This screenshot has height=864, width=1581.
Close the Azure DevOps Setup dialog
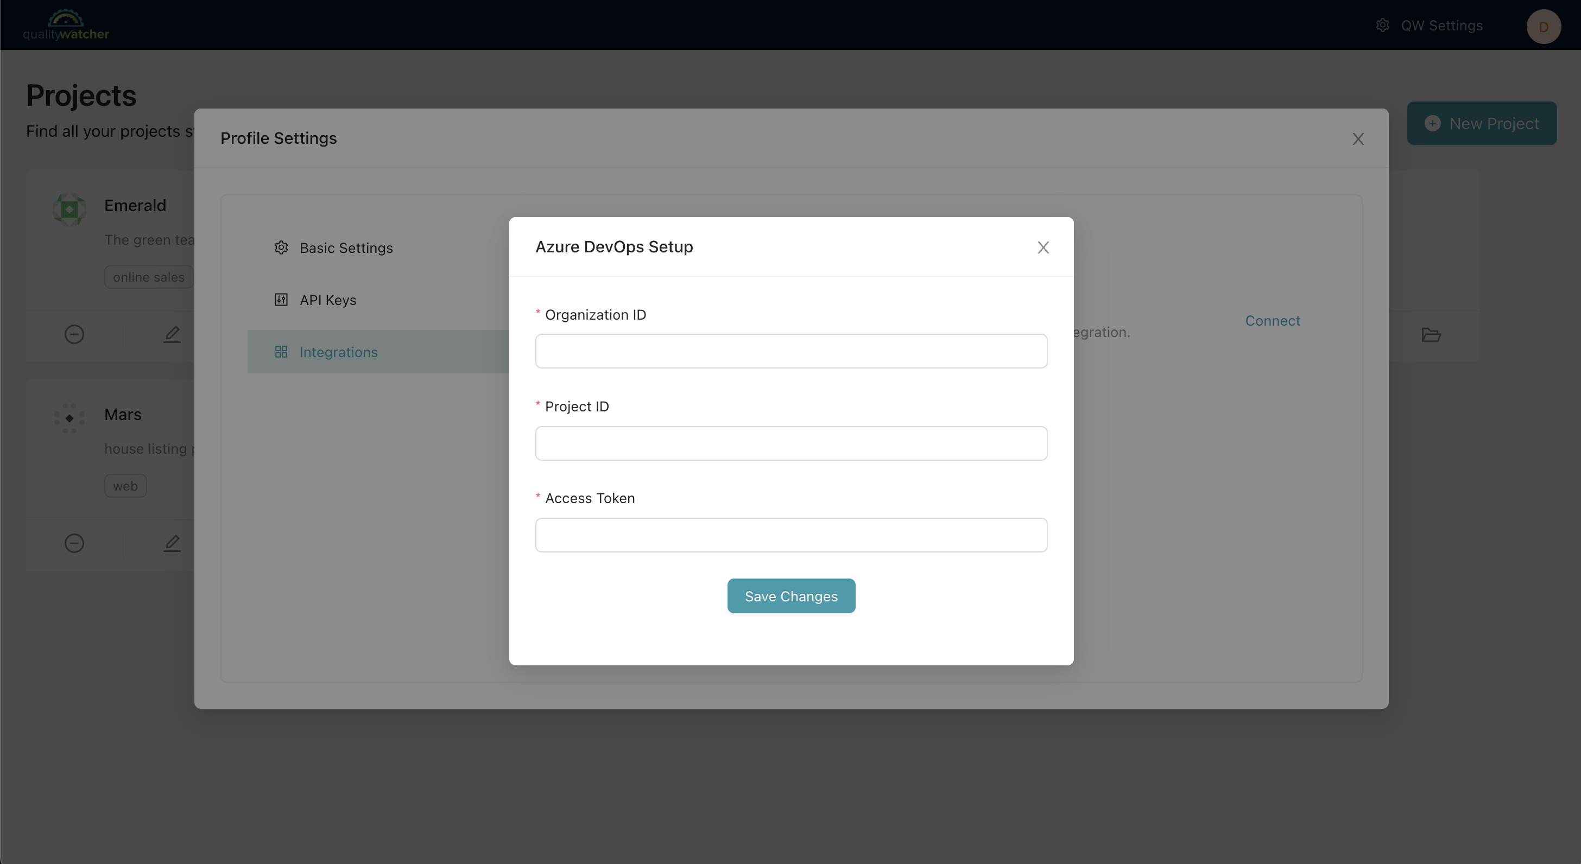(x=1043, y=247)
